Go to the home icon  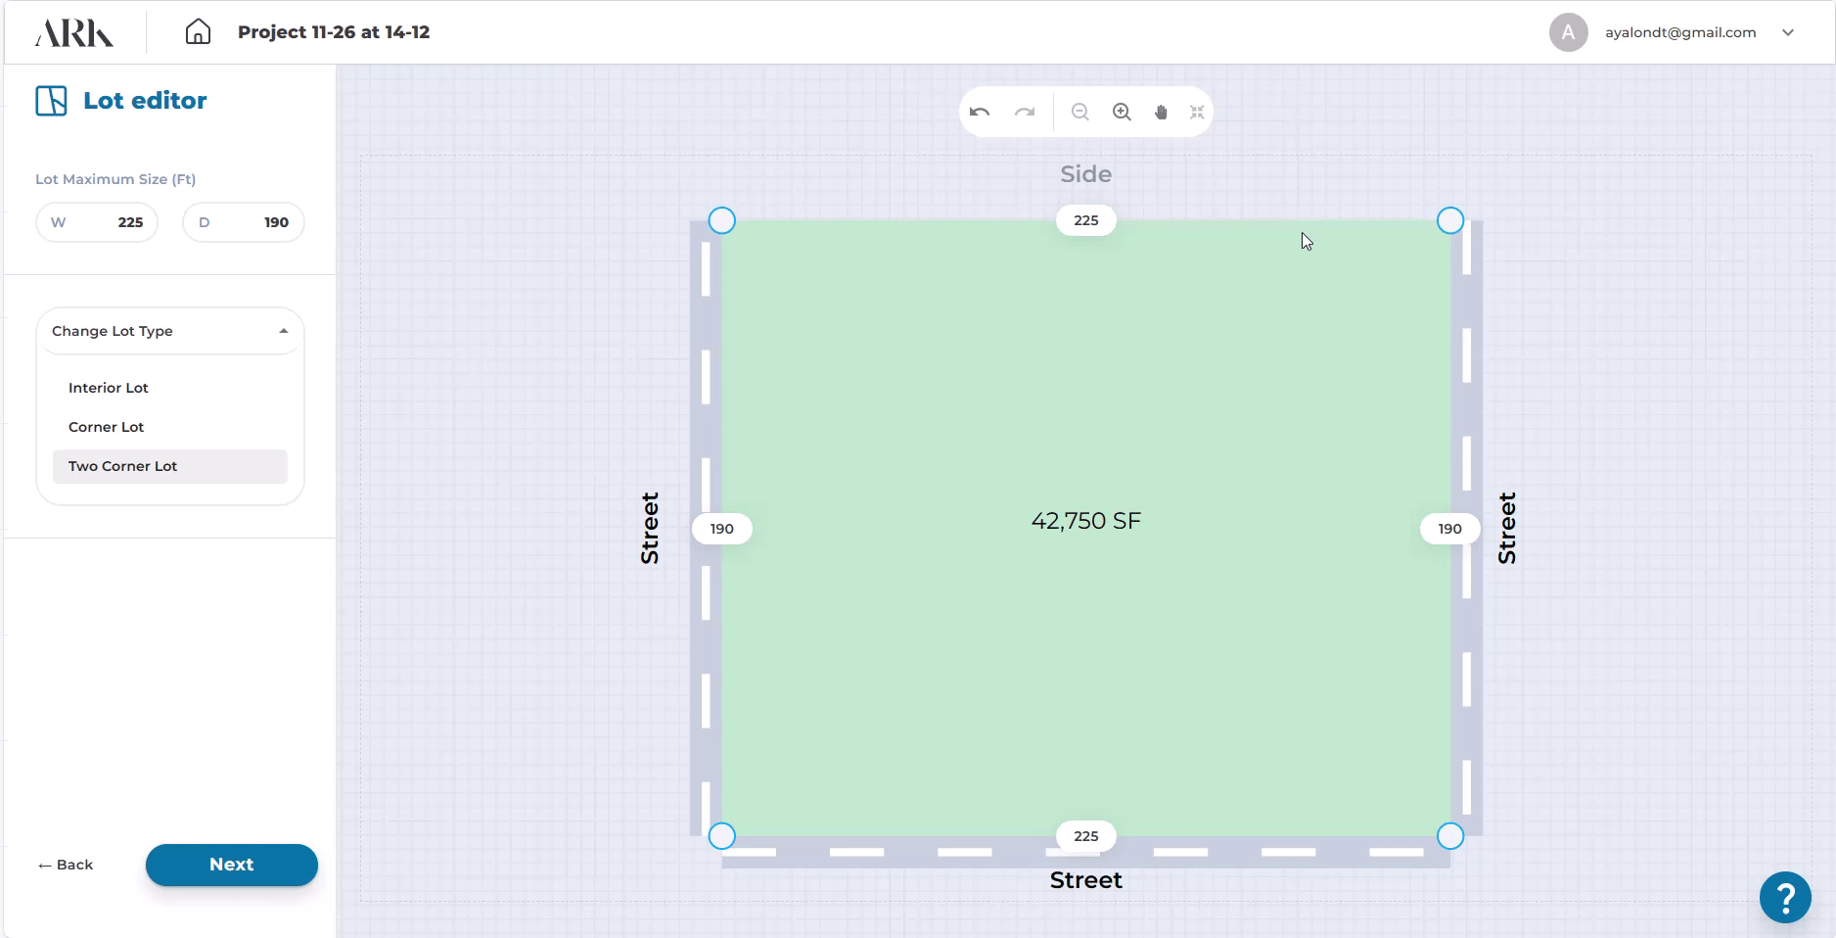[x=198, y=32]
